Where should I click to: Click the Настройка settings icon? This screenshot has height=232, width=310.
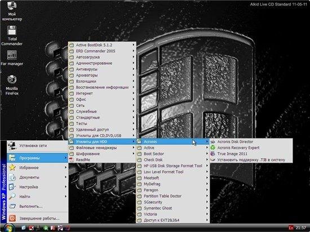click(12, 187)
